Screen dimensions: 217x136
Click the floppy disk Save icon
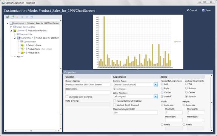[x=203, y=11]
